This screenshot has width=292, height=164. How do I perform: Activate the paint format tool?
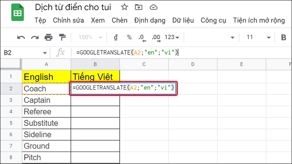point(62,38)
